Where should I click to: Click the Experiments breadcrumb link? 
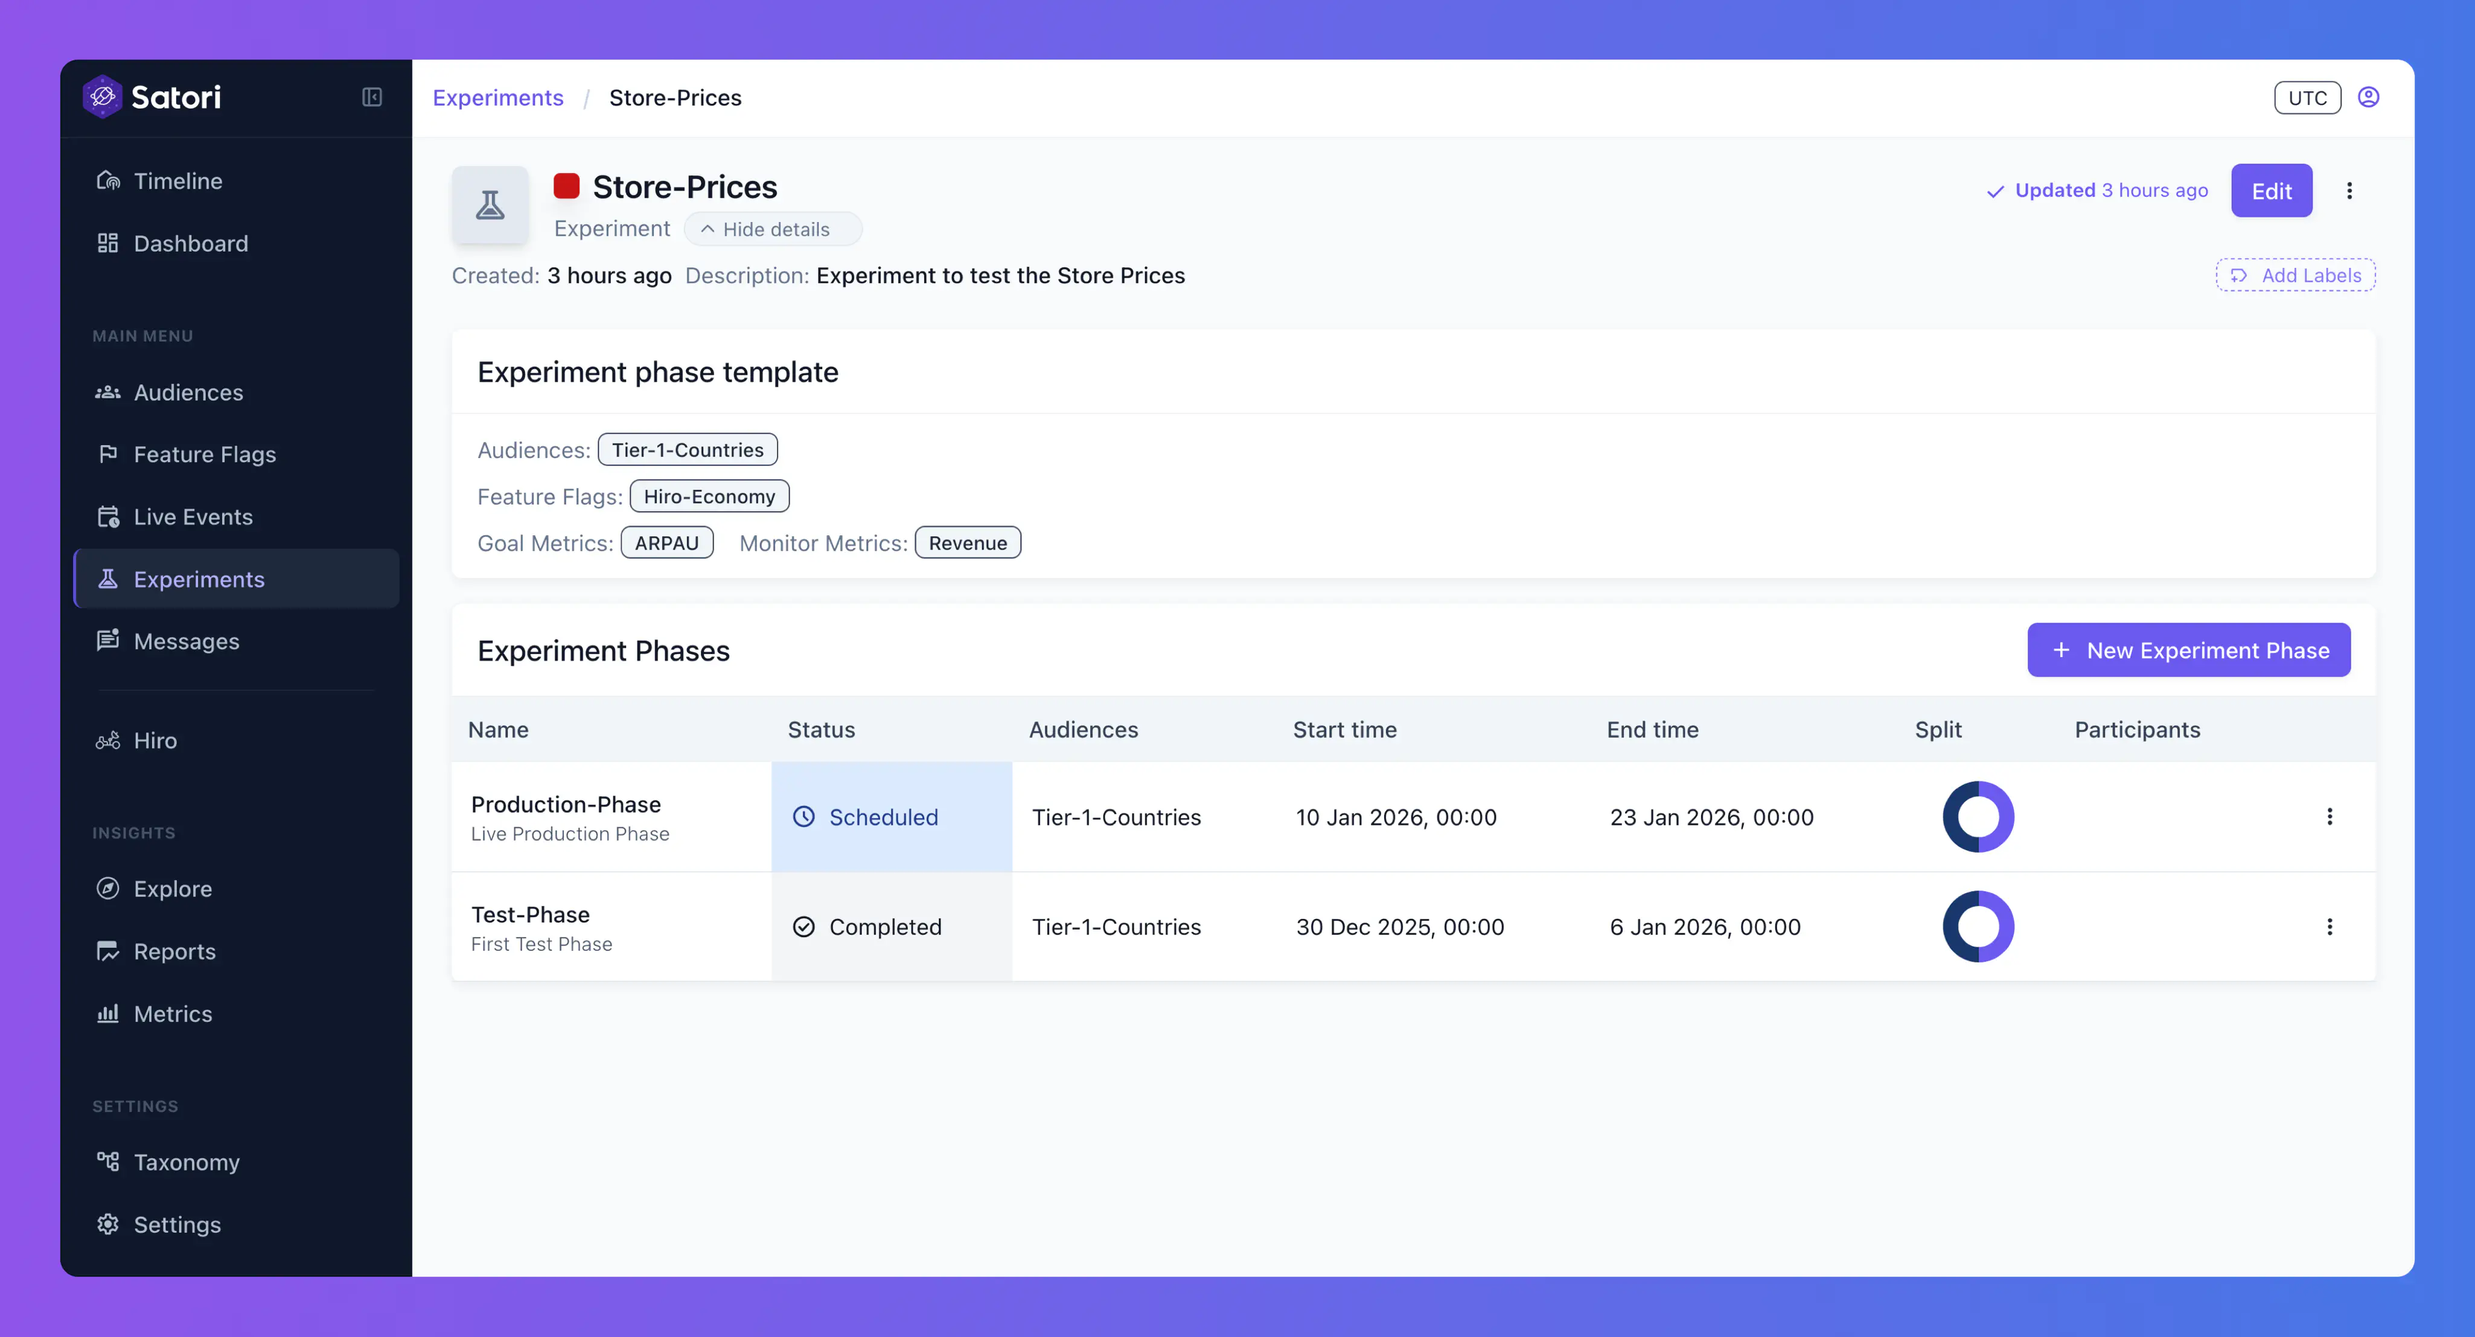point(497,98)
